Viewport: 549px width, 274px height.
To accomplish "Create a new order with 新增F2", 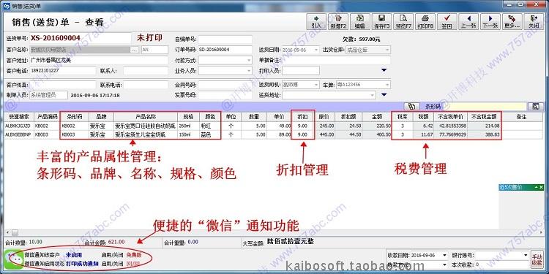I will [338, 22].
